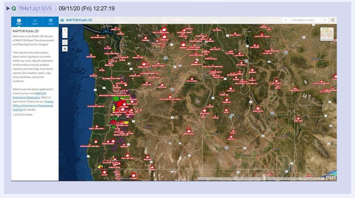Click the Ruby Creek Powerline label

pyautogui.click(x=213, y=67)
